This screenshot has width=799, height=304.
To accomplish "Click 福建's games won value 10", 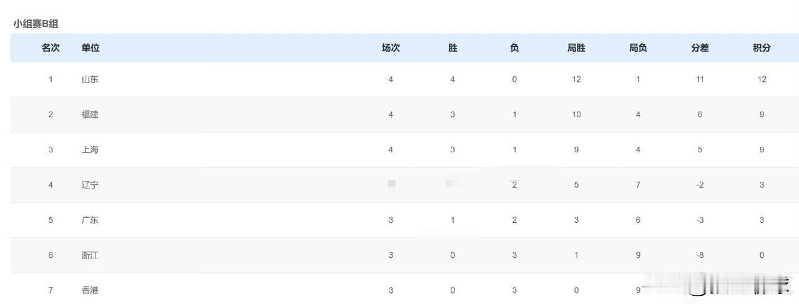I will tap(576, 115).
